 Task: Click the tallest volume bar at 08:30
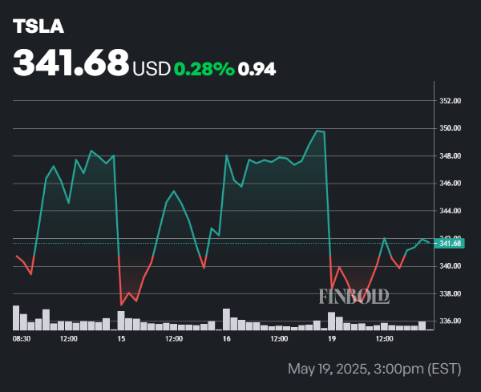point(16,317)
